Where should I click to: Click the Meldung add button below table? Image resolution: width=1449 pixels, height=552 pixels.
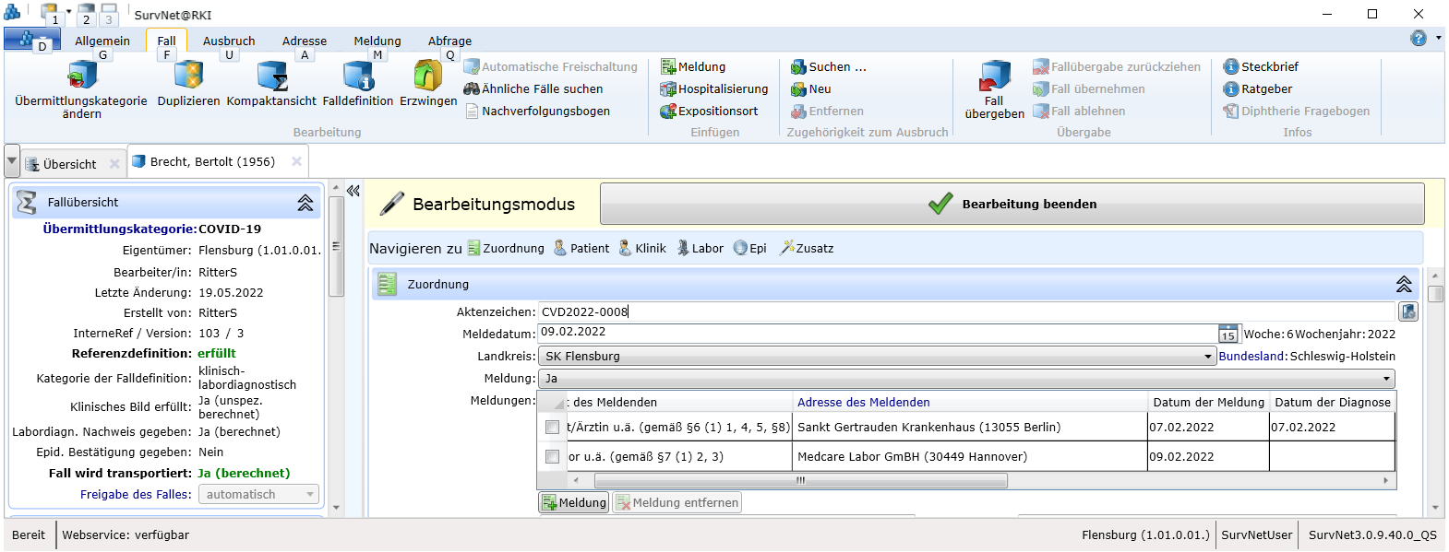click(573, 502)
